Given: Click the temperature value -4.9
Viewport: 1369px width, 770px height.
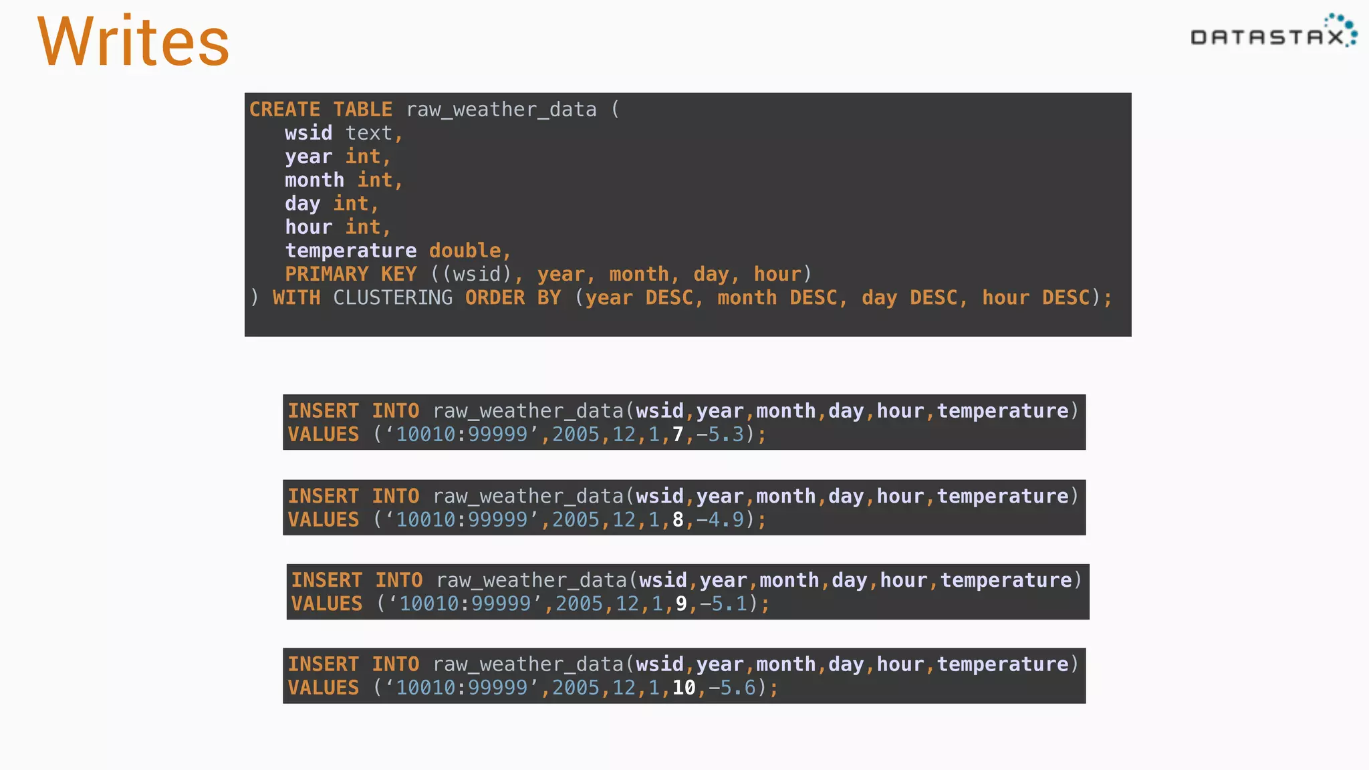Looking at the screenshot, I should coord(721,520).
